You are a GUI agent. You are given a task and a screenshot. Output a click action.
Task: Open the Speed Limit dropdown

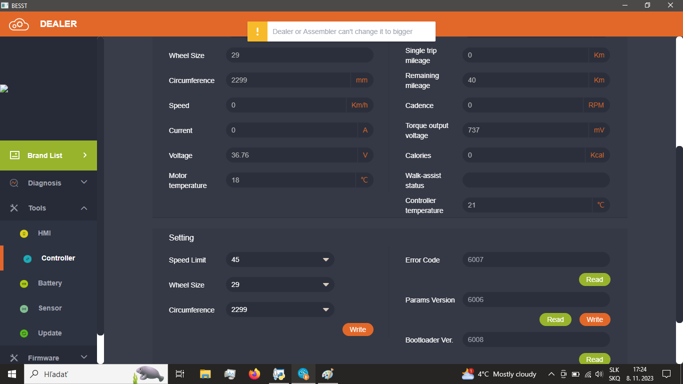coord(280,259)
